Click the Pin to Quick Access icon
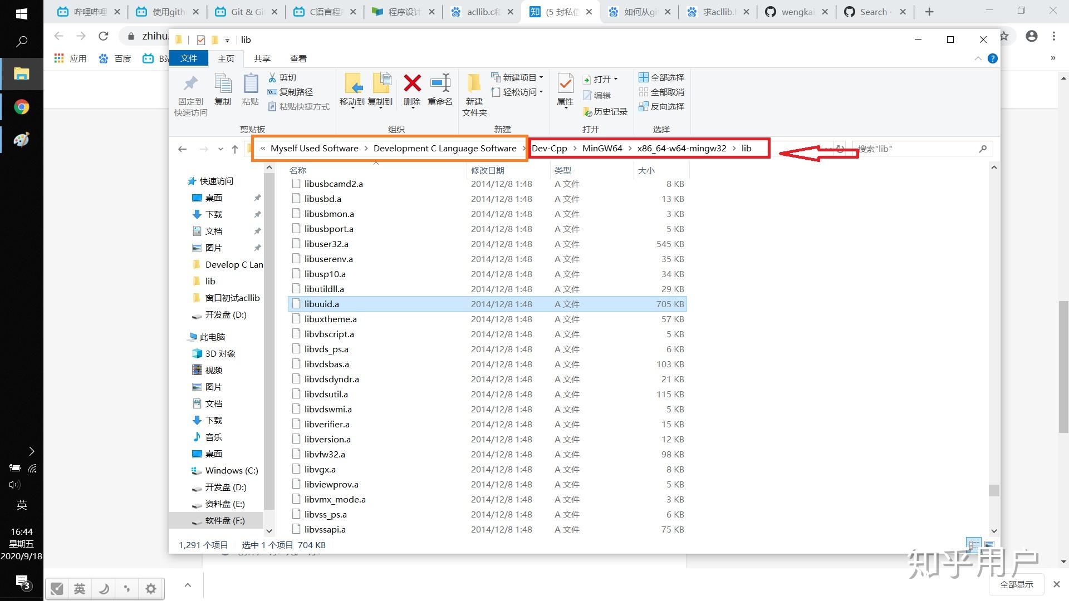Image resolution: width=1069 pixels, height=601 pixels. click(190, 84)
